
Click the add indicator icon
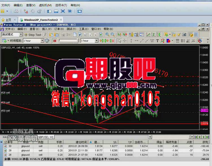(x=166, y=35)
